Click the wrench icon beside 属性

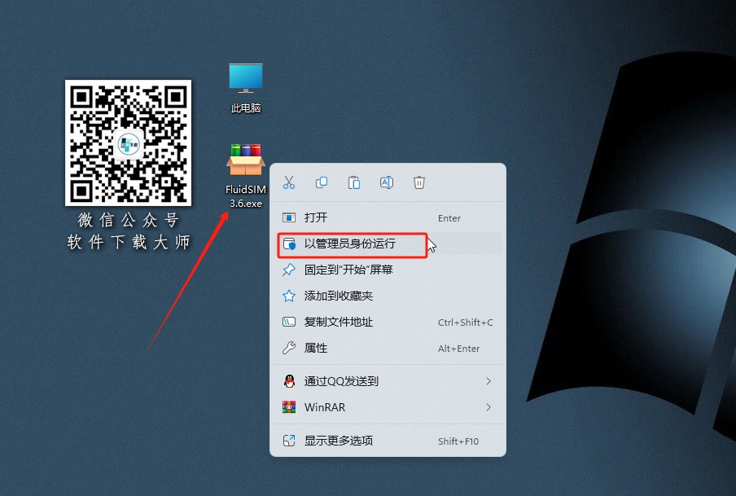pyautogui.click(x=290, y=349)
